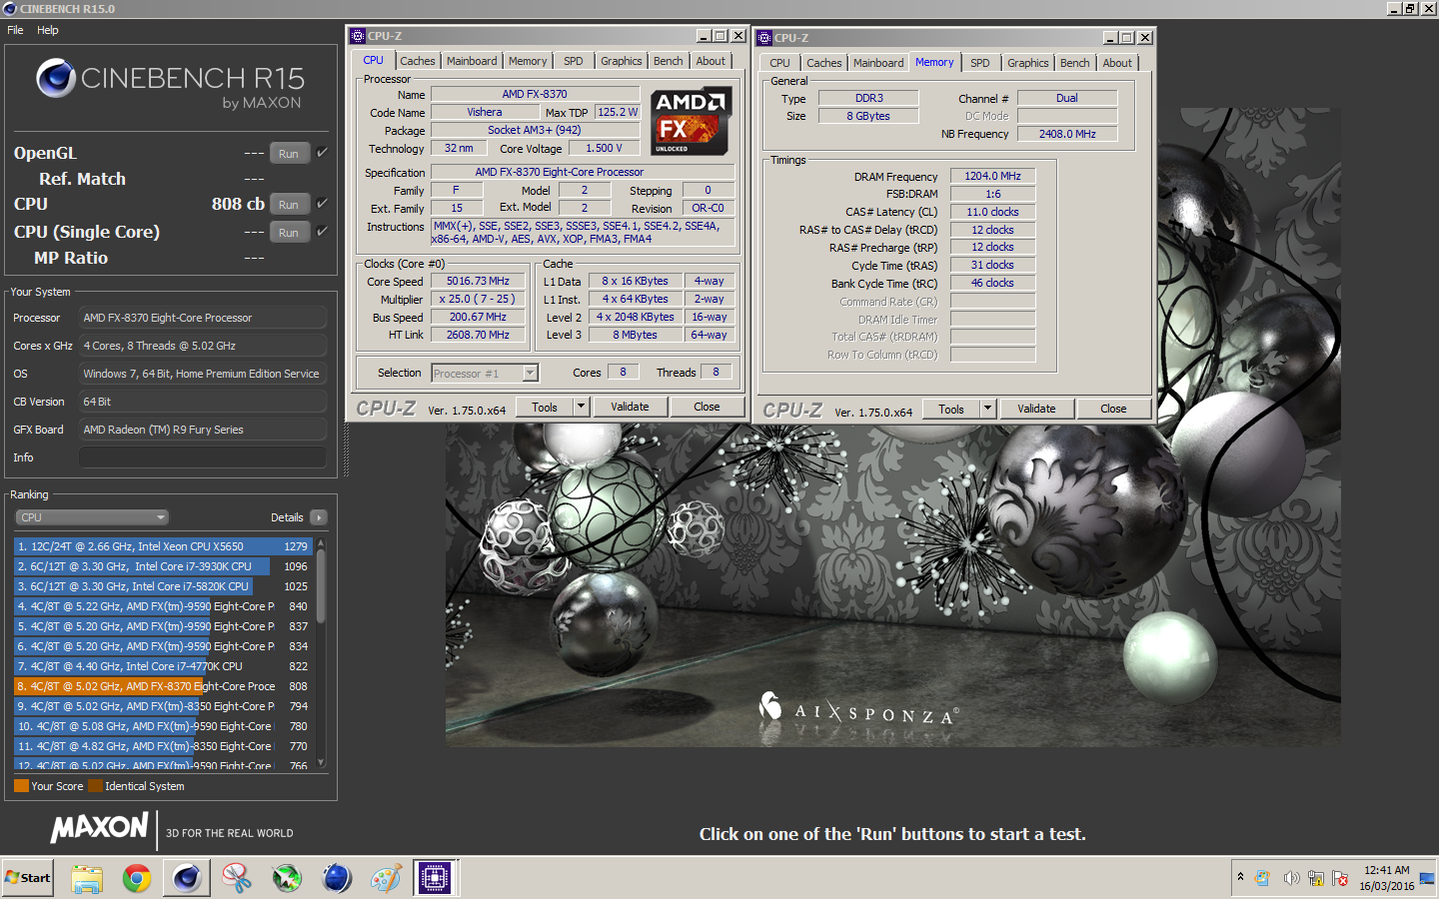Open the Paint palette taskbar icon

pyautogui.click(x=386, y=878)
